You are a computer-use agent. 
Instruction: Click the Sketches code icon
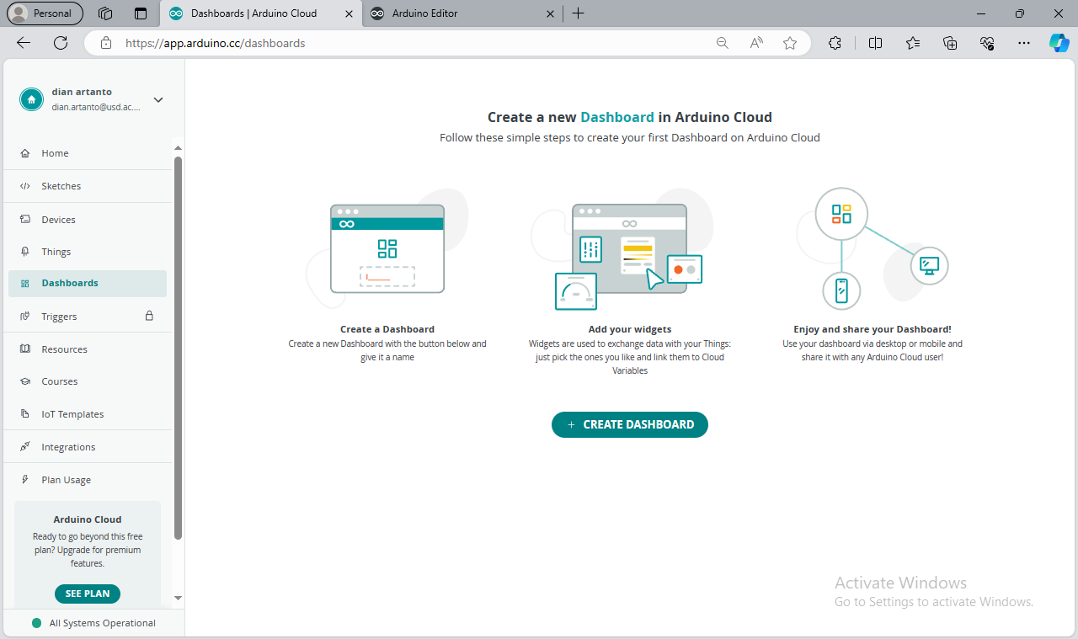pos(25,186)
